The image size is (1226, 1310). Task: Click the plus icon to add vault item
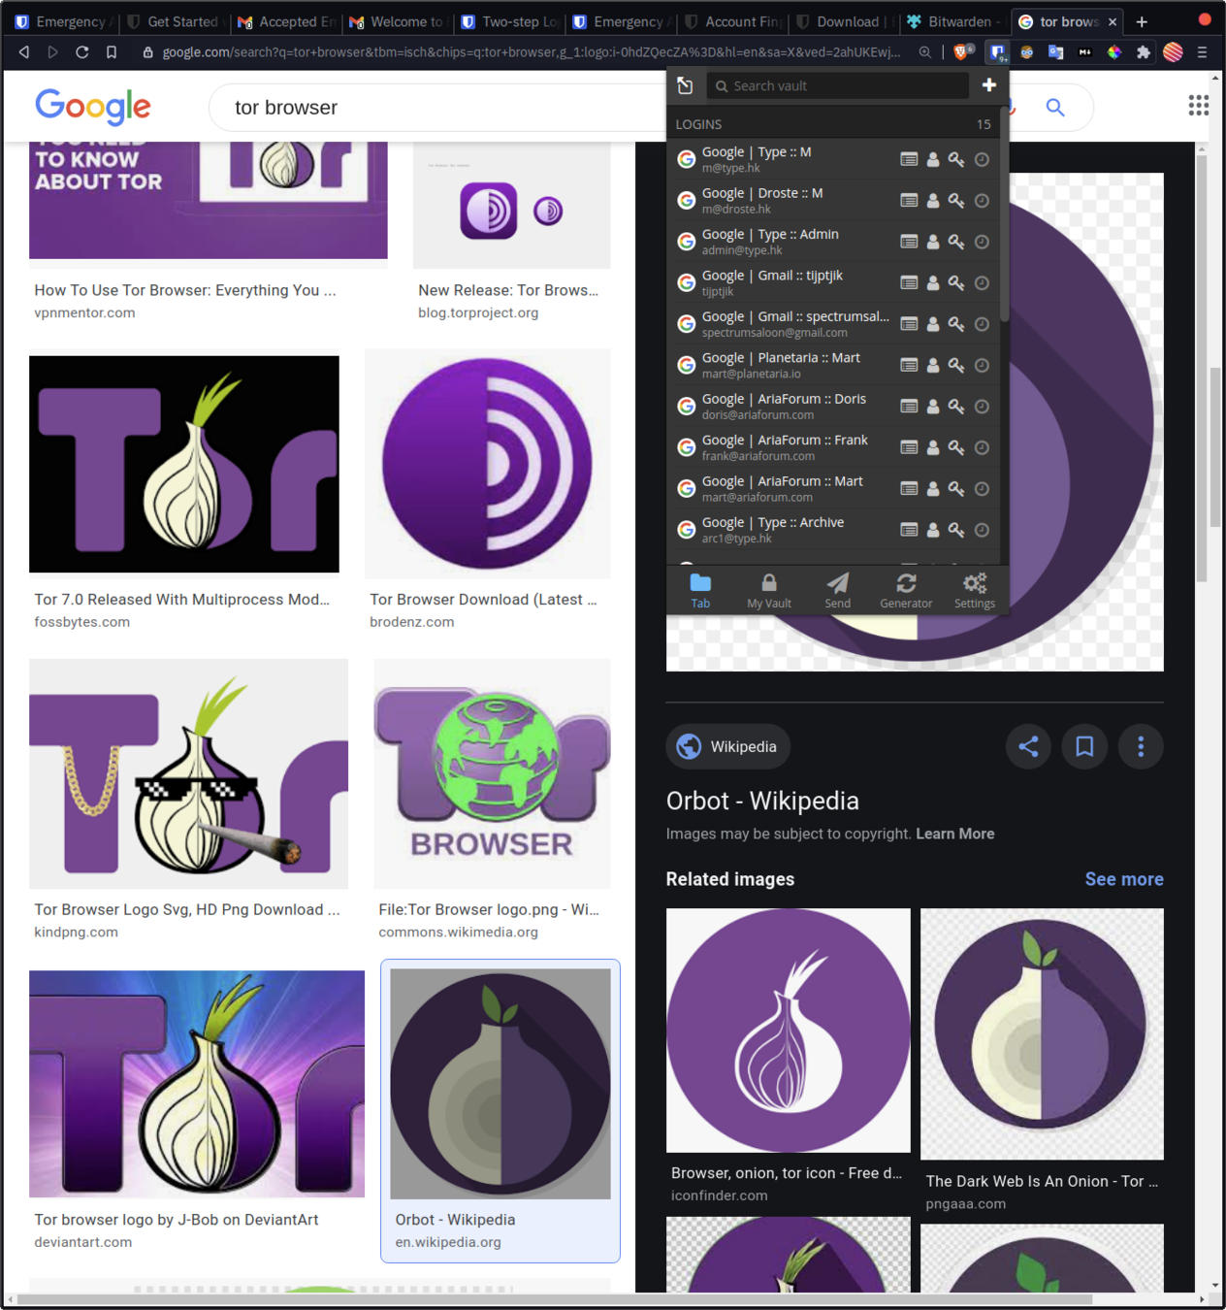988,85
